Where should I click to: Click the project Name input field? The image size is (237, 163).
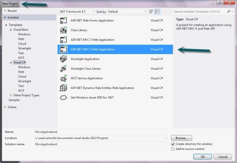click(x=101, y=132)
